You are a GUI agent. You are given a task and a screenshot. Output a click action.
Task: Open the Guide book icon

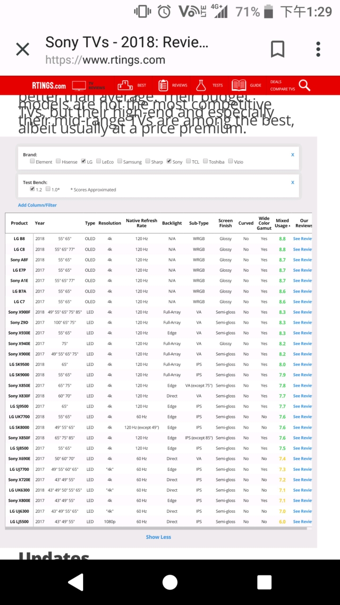[x=239, y=86]
